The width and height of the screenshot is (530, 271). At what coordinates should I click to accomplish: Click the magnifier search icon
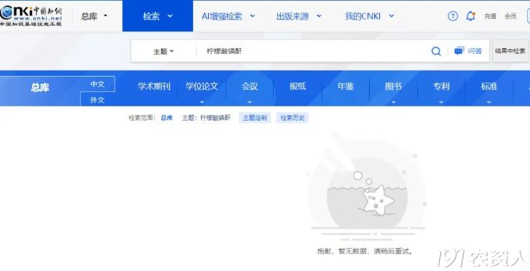[436, 51]
